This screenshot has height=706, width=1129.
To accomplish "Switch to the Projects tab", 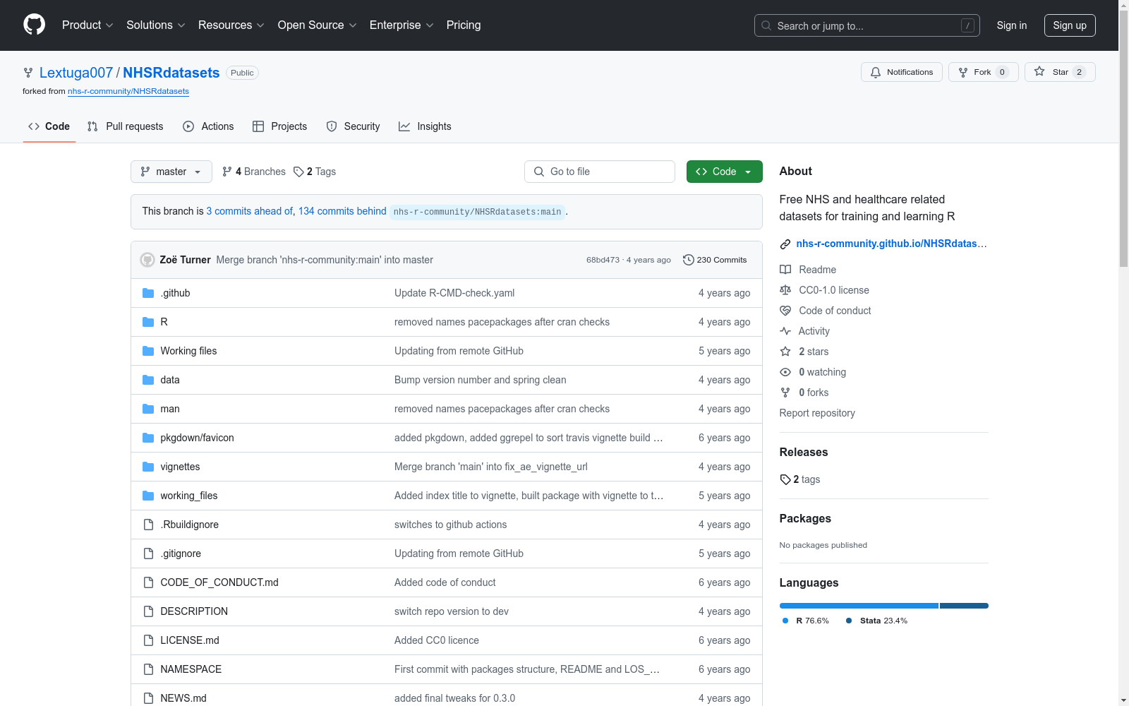I will pos(280,126).
